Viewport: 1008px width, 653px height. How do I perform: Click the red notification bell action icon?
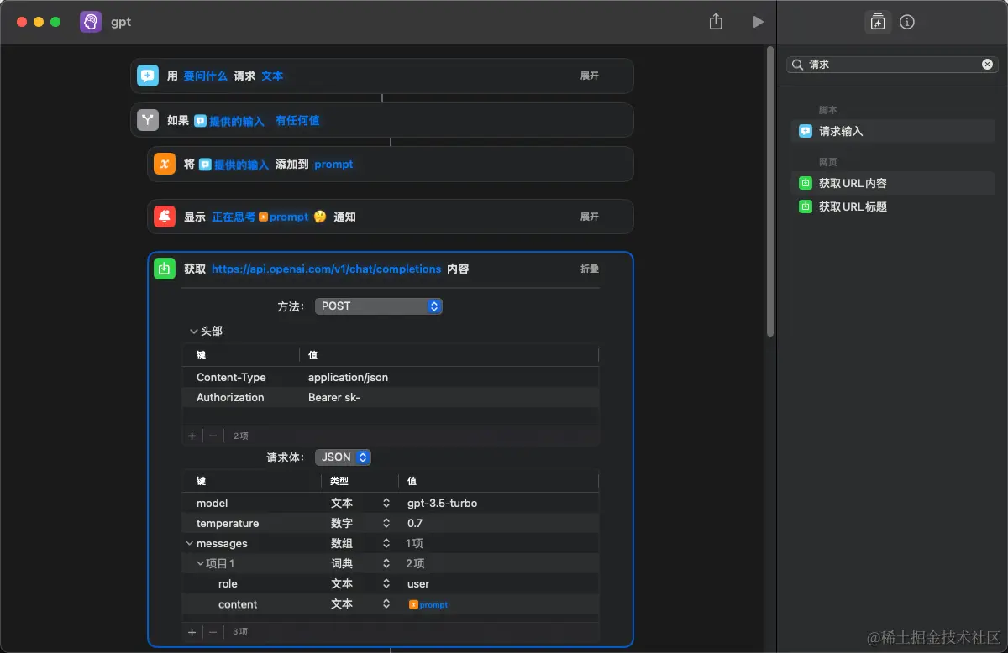pos(165,217)
